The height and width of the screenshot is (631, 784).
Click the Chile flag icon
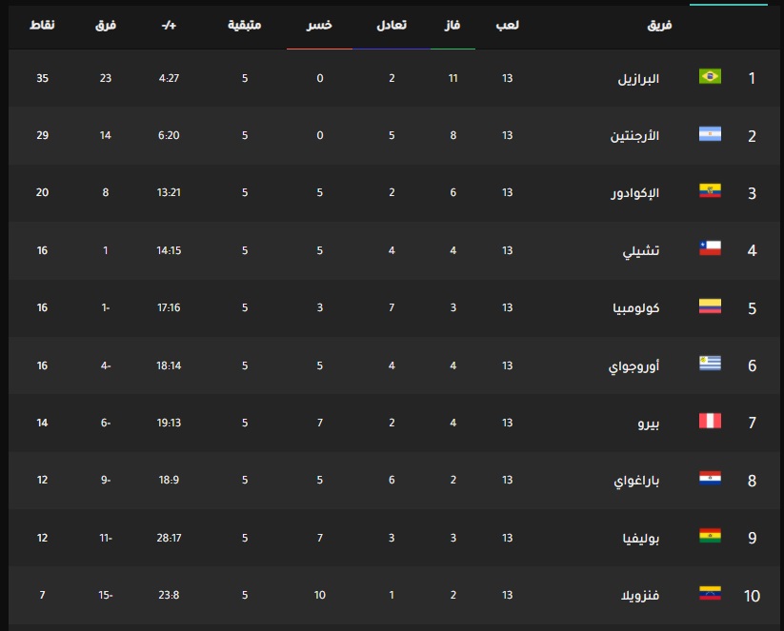(x=710, y=248)
